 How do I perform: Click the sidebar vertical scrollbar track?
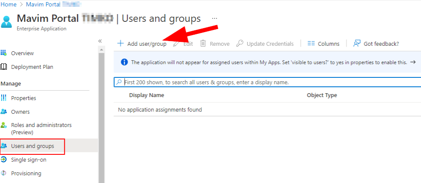[102, 118]
